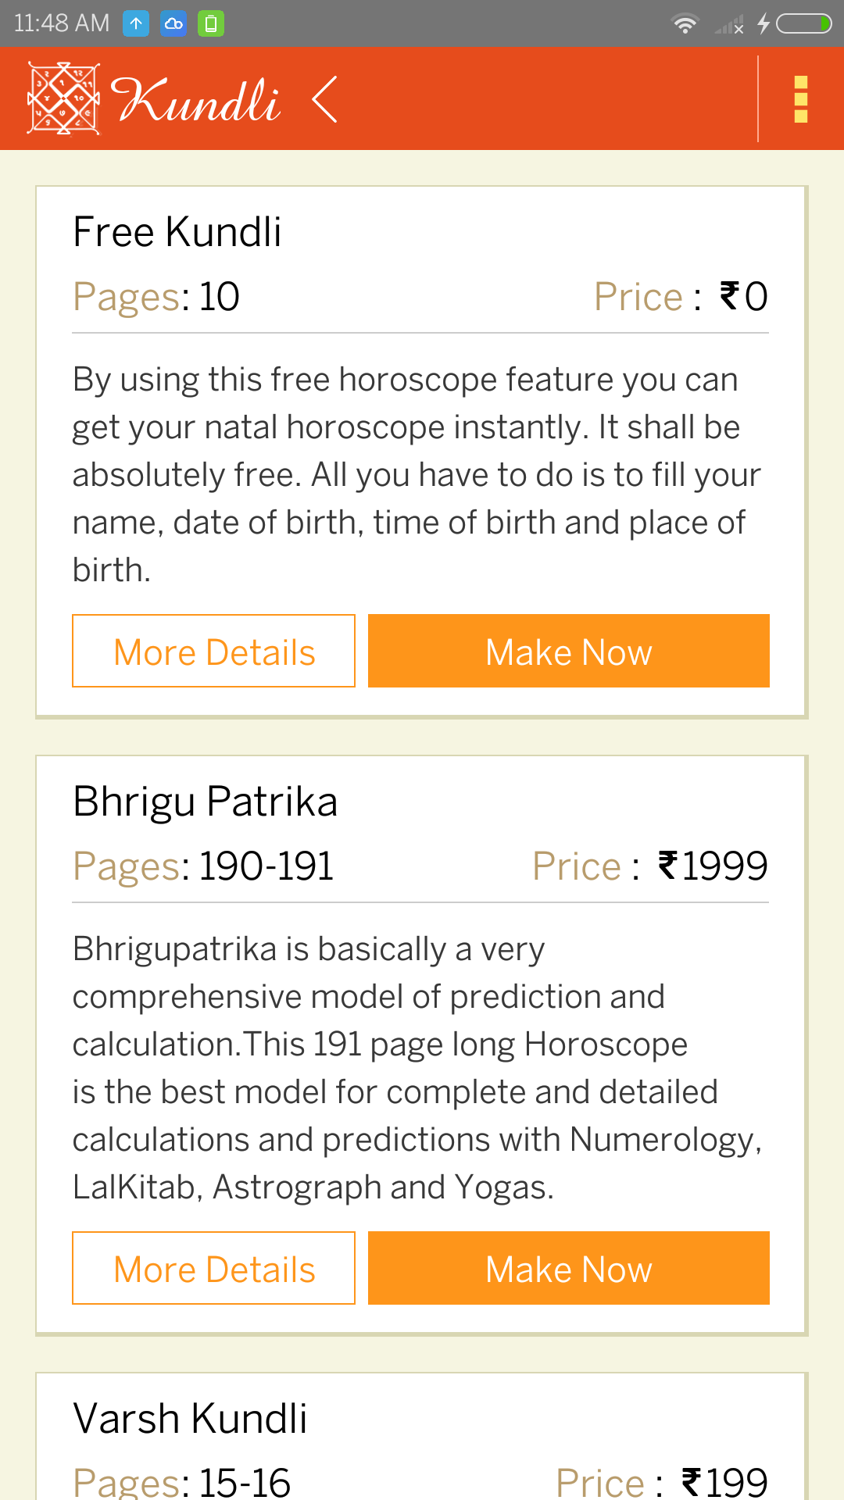This screenshot has width=844, height=1500.
Task: Select the Bhrigu Patrika heading
Action: (206, 802)
